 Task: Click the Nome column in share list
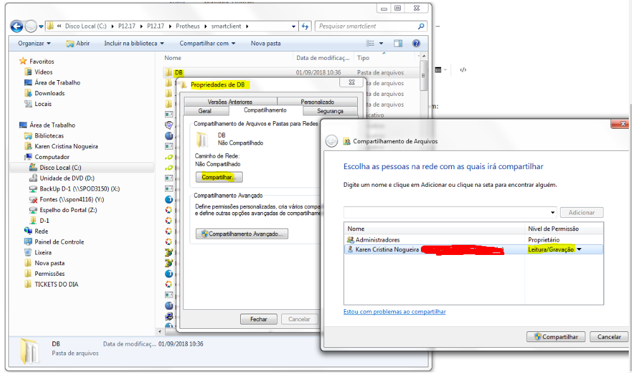(x=435, y=228)
